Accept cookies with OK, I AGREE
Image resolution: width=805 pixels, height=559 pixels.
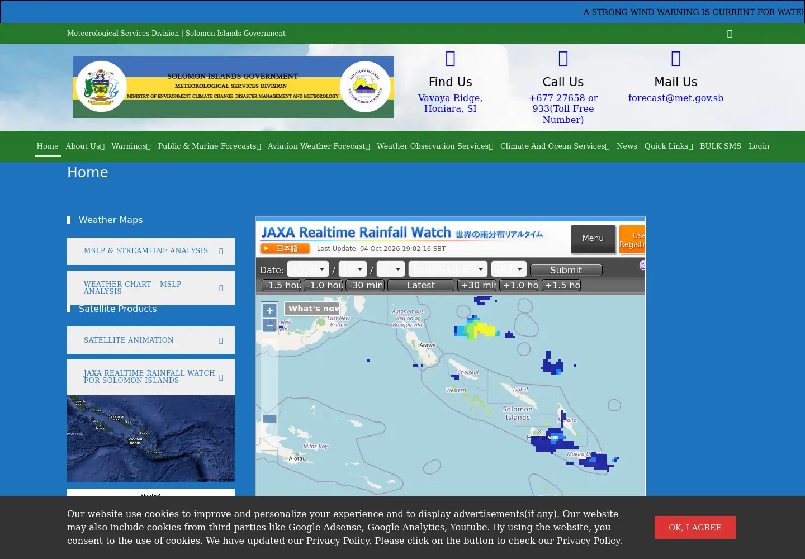pyautogui.click(x=695, y=527)
